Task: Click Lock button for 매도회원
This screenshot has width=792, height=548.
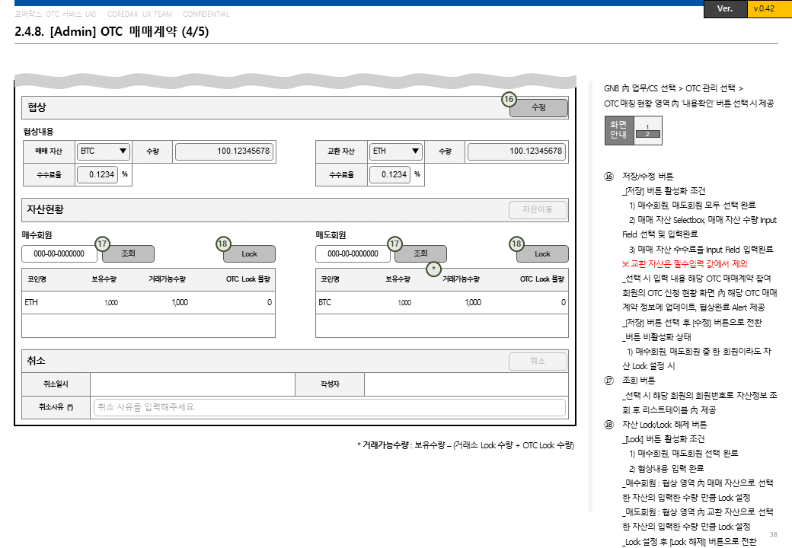Action: [542, 253]
